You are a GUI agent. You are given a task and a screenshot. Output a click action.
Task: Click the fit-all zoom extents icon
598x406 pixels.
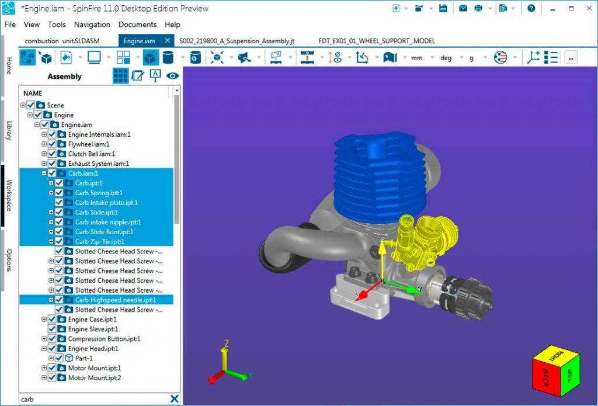coord(217,58)
